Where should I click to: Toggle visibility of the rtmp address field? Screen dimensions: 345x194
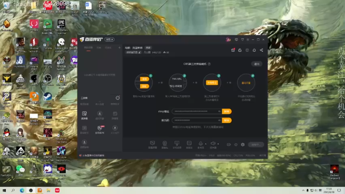click(x=220, y=111)
